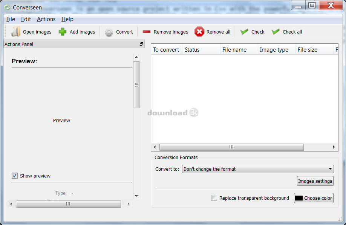
Task: Minimize the Converseen window
Action: pyautogui.click(x=298, y=5)
